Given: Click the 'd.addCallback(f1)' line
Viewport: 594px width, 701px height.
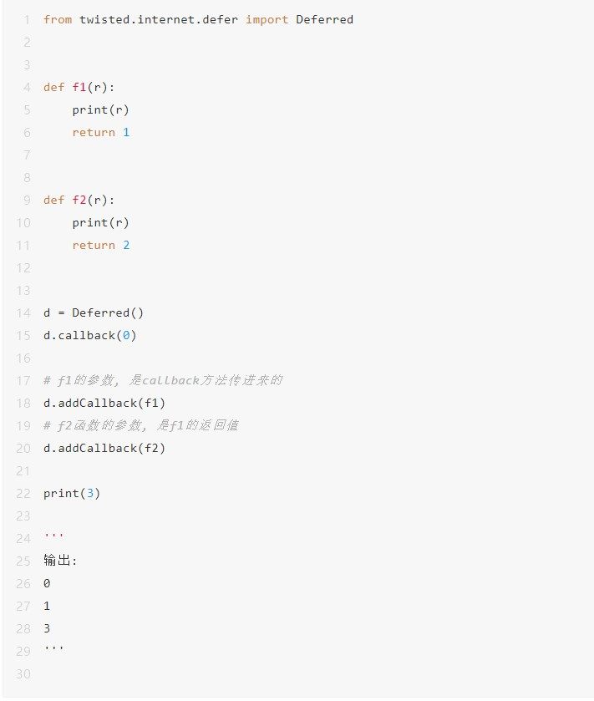Looking at the screenshot, I should tap(104, 404).
